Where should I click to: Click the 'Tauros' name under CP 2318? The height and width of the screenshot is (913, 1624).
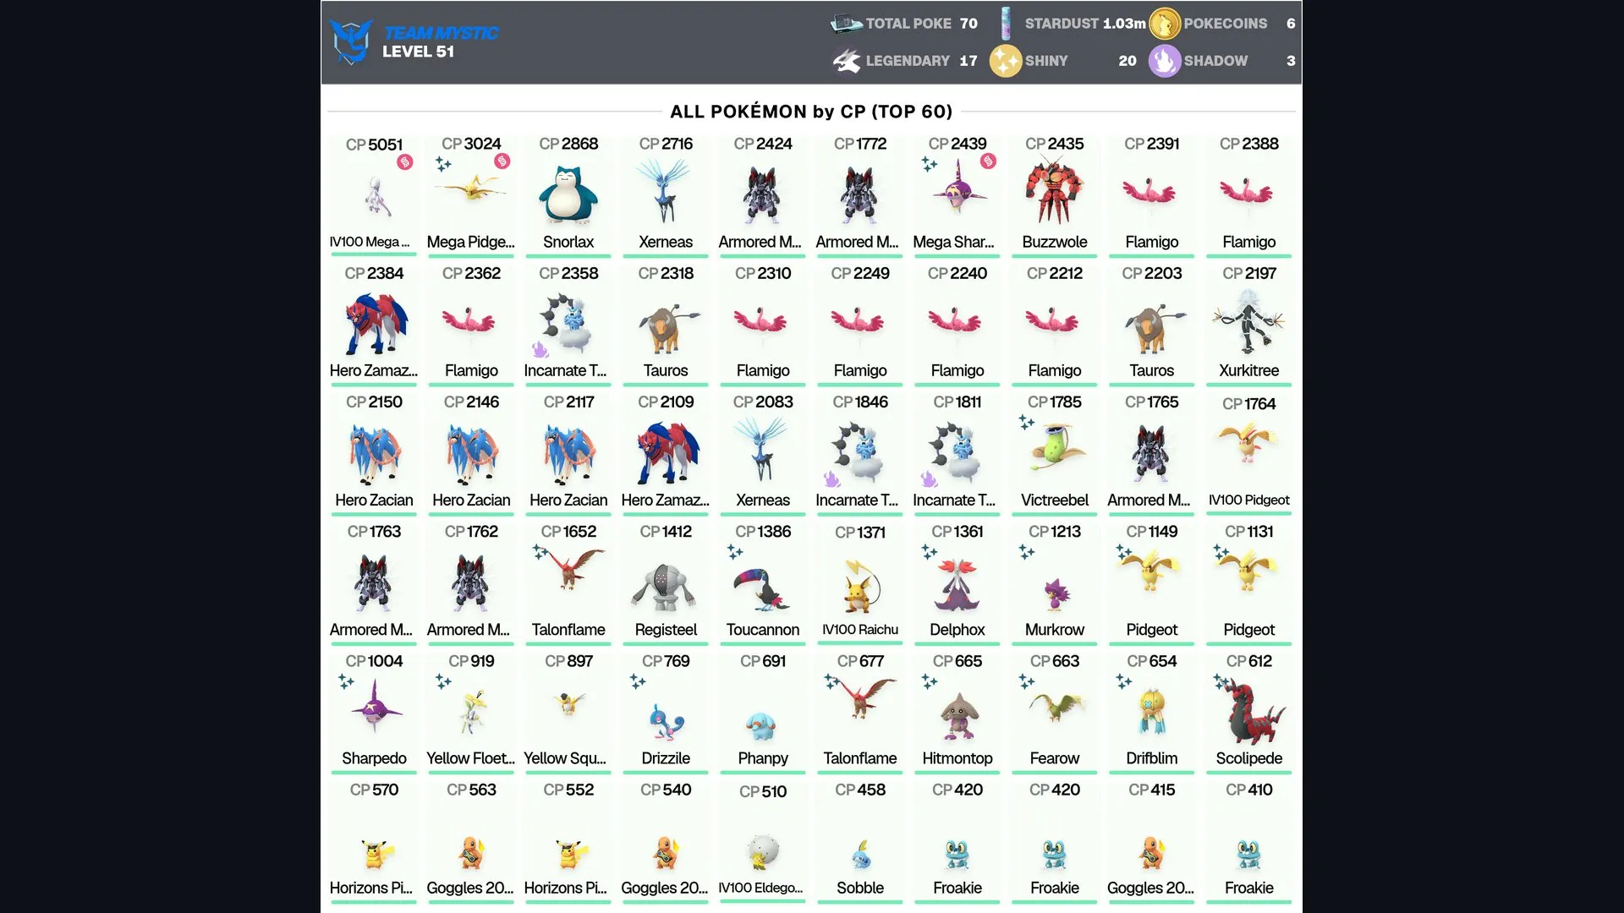(666, 370)
